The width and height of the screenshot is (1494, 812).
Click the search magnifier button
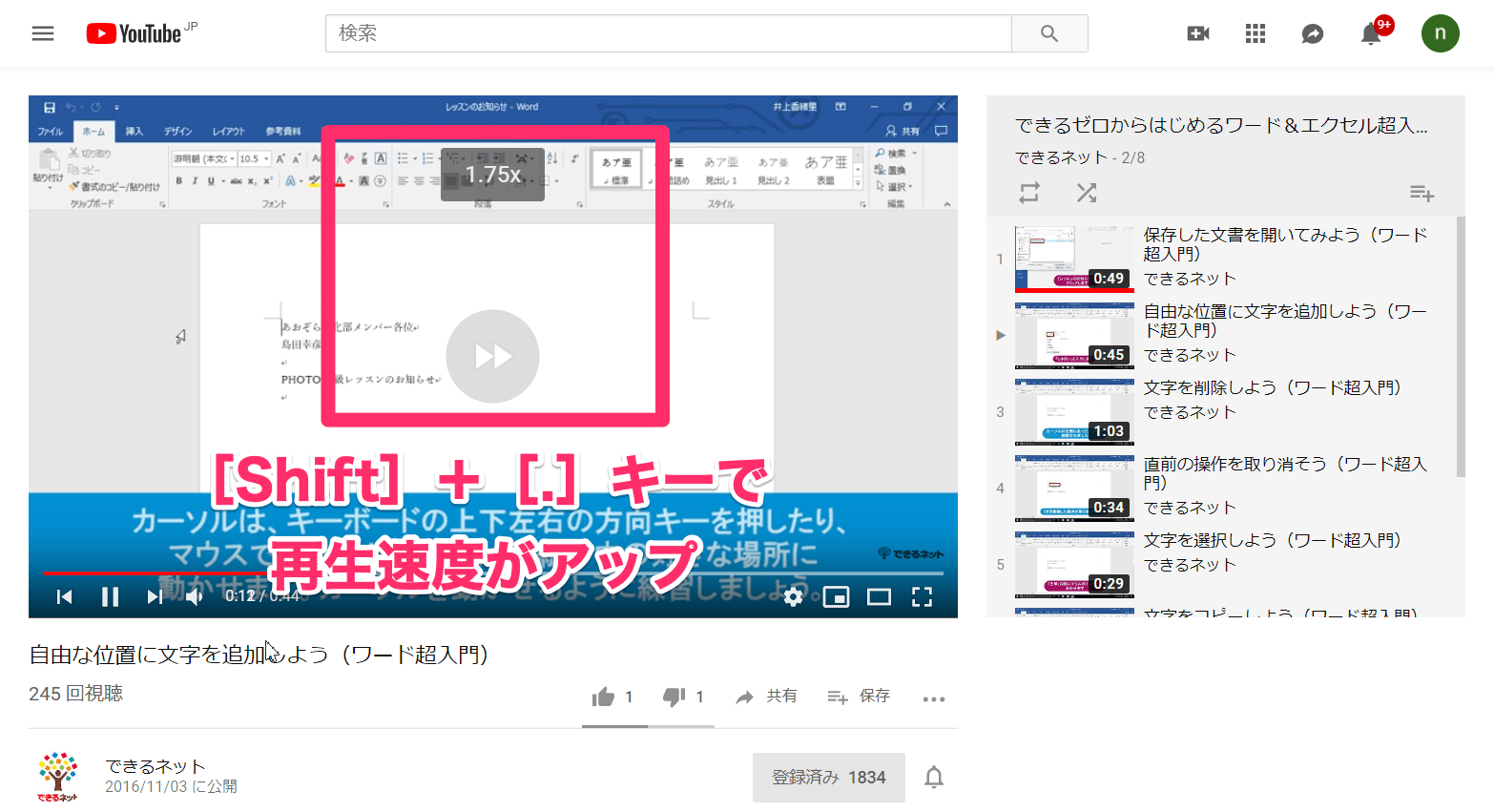(1049, 33)
